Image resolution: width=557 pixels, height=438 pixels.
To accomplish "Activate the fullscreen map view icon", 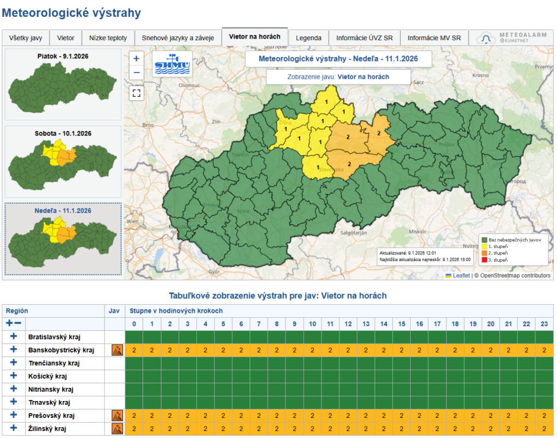I will tap(136, 93).
